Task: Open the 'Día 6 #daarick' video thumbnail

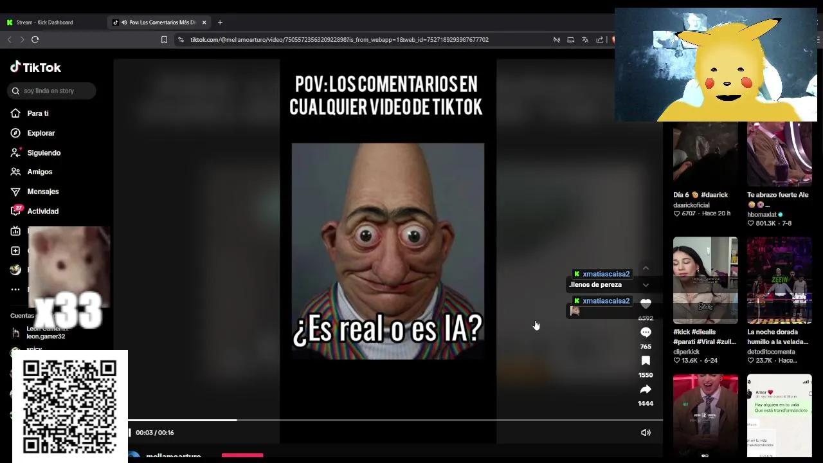Action: pos(705,153)
